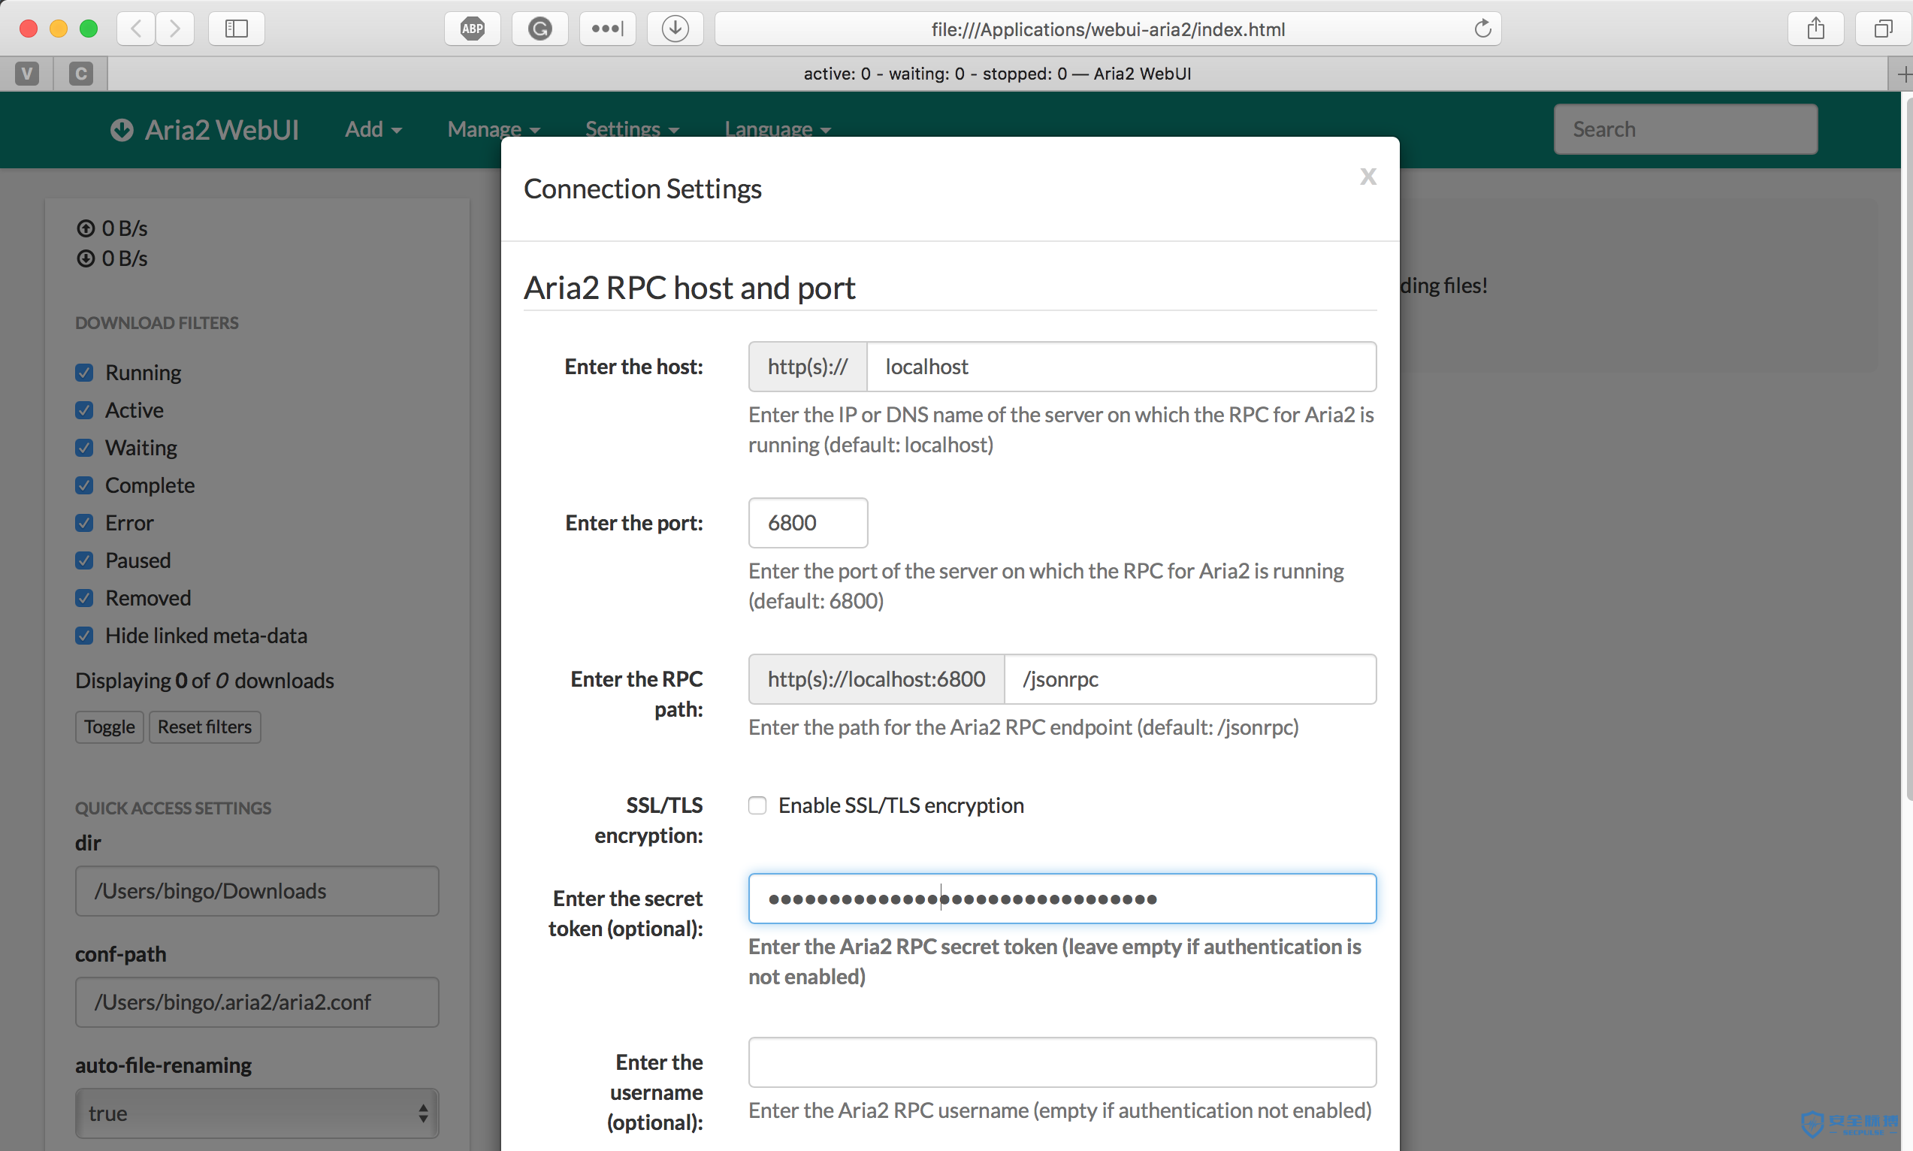1913x1151 pixels.
Task: Show the Safari downloads button
Action: 675,29
